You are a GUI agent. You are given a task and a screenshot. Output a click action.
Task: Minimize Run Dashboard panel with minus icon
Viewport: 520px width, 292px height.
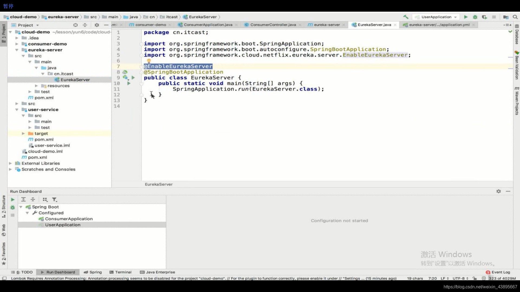[508, 191]
